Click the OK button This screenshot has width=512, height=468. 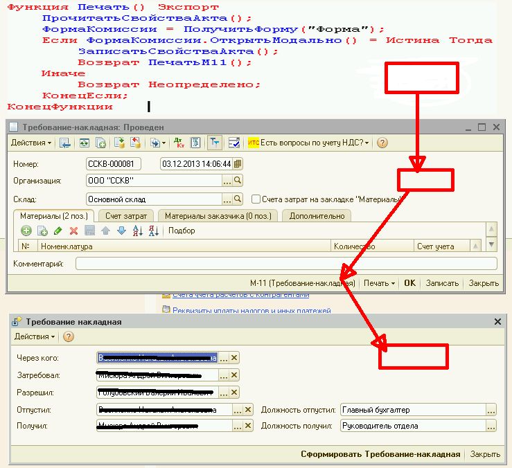coord(409,283)
